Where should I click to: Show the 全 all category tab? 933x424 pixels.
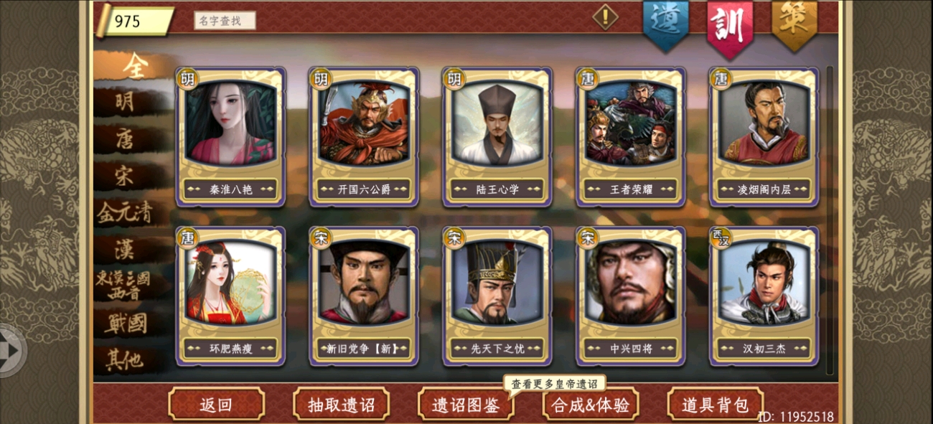pos(135,67)
